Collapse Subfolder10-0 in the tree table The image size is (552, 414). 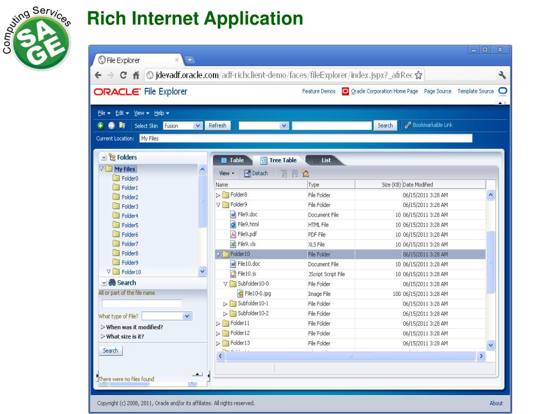[x=225, y=284]
